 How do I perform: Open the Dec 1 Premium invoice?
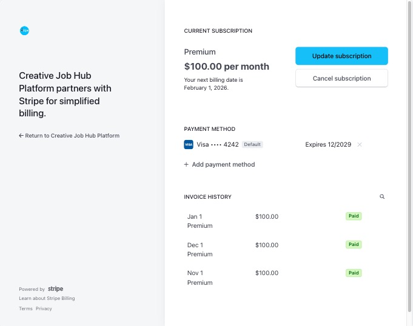click(x=200, y=249)
